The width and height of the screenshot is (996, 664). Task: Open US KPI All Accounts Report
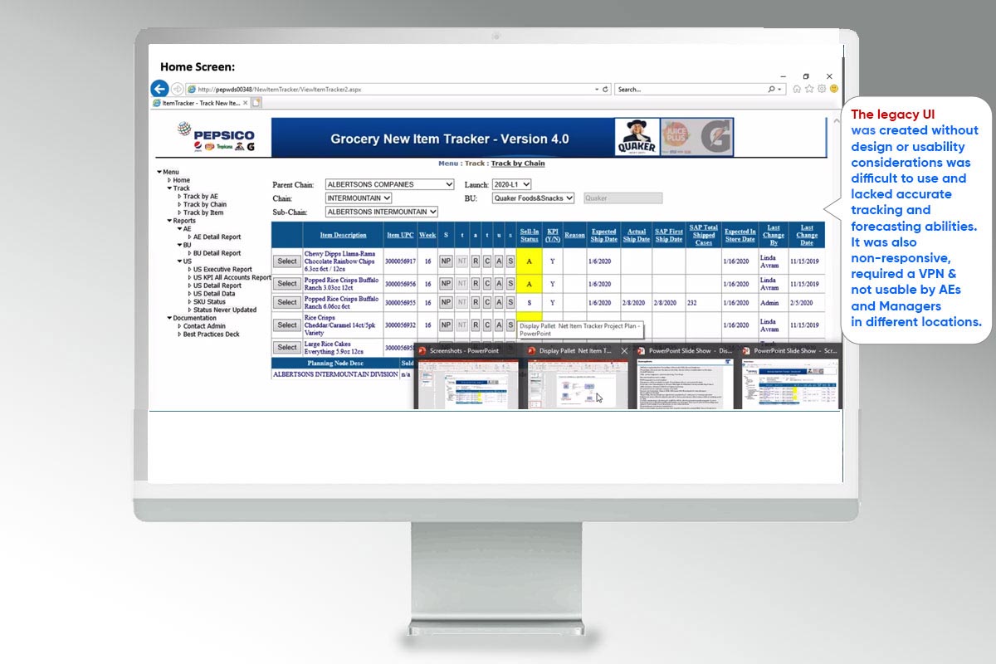pyautogui.click(x=232, y=277)
